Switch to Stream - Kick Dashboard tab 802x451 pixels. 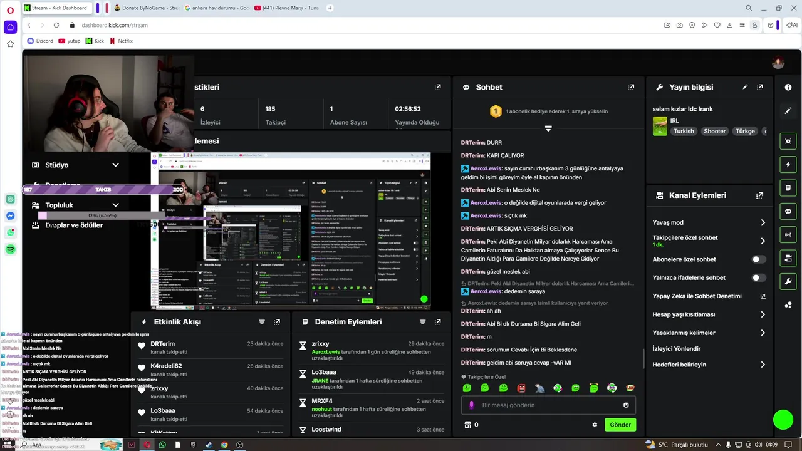(x=57, y=8)
